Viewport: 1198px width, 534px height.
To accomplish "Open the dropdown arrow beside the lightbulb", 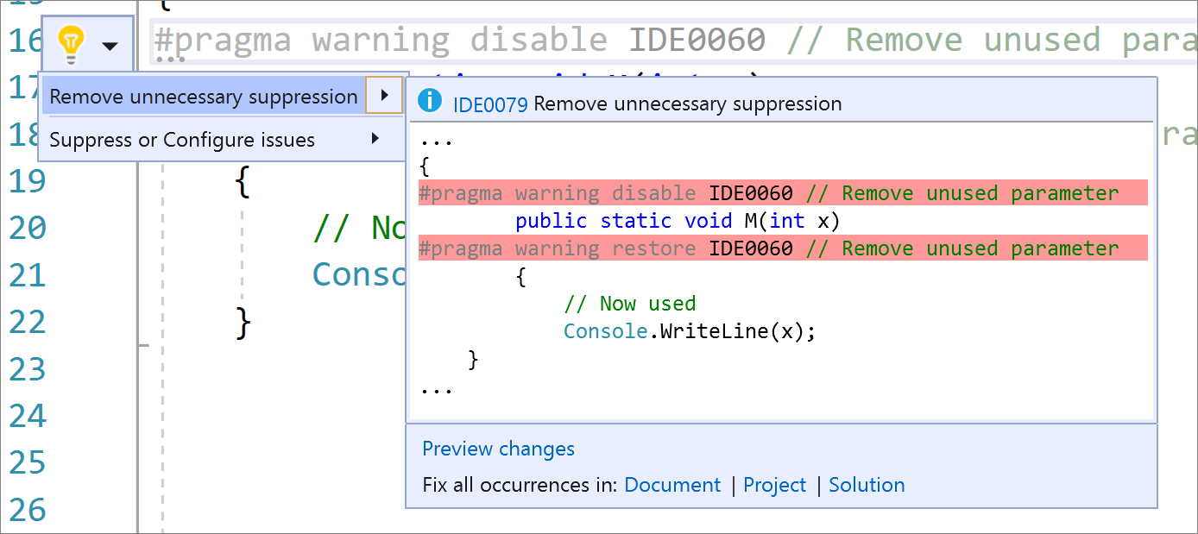I will [110, 45].
